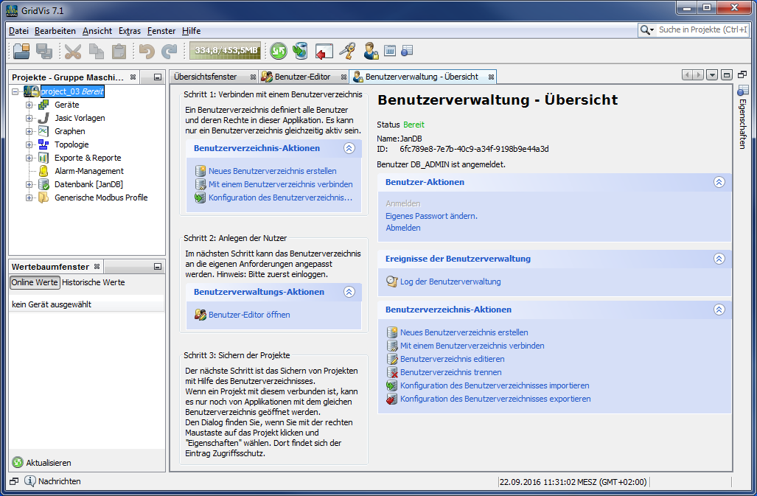757x496 pixels.
Task: Click the paste clipboard icon
Action: click(119, 51)
